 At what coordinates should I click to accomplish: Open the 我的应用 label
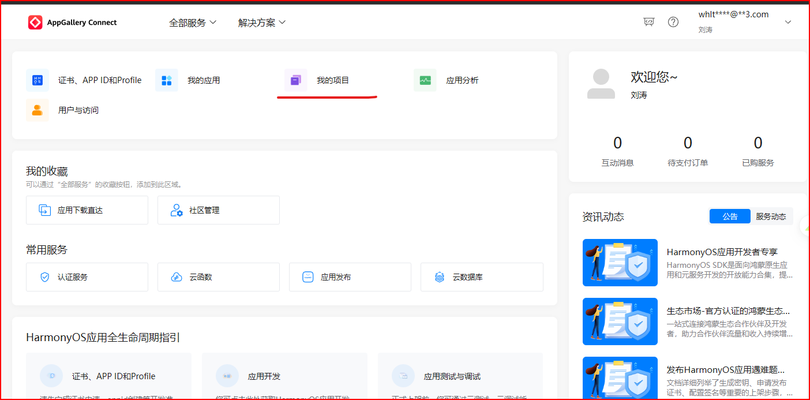[x=204, y=80]
